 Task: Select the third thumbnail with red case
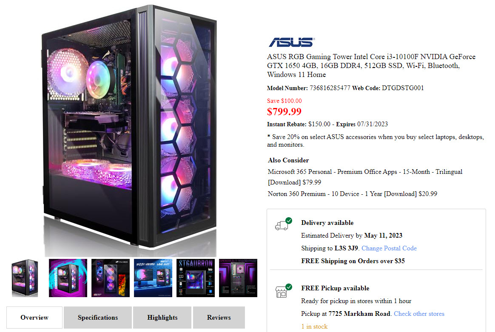[111, 278]
